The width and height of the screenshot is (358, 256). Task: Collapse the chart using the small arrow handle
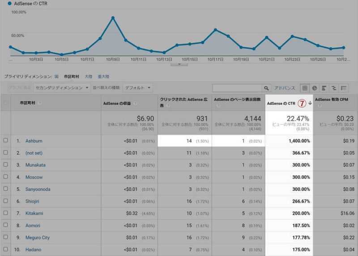(179, 64)
